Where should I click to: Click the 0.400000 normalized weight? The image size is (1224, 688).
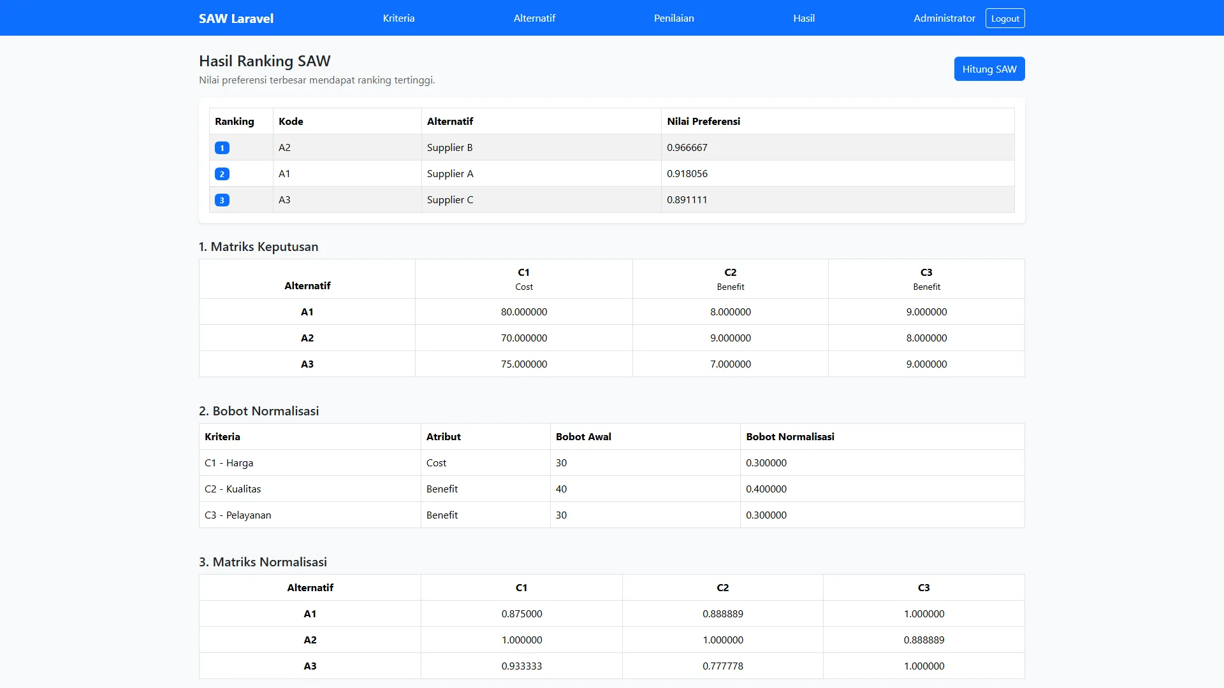(766, 489)
